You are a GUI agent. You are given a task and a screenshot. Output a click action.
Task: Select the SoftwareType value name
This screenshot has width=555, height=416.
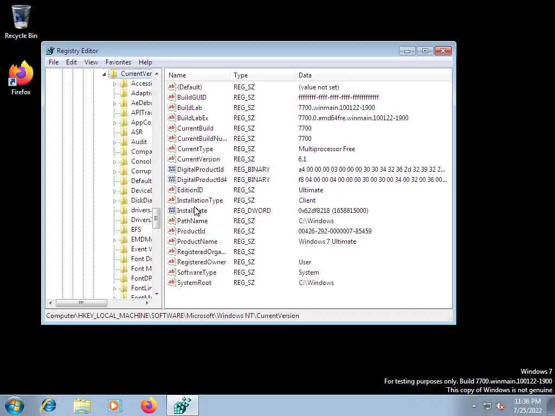point(197,272)
